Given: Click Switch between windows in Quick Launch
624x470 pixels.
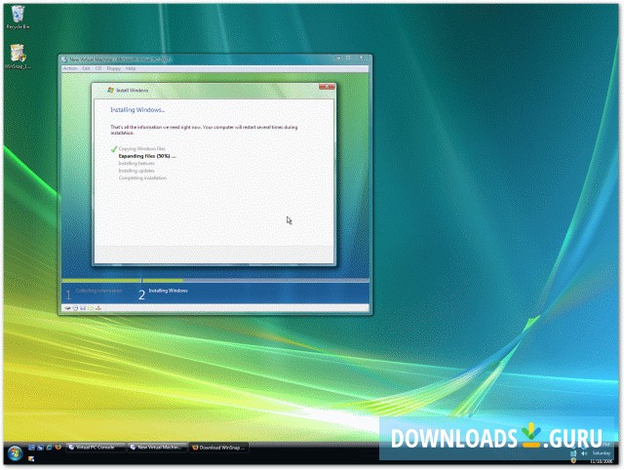Looking at the screenshot, I should 40,448.
